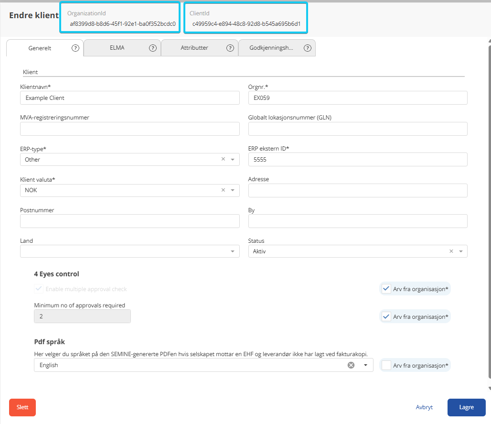Expand the Pdf språk language dropdown arrow
491x424 pixels.
click(x=365, y=365)
